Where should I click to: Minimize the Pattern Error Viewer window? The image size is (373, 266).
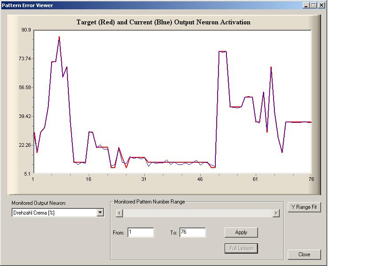click(x=306, y=5)
